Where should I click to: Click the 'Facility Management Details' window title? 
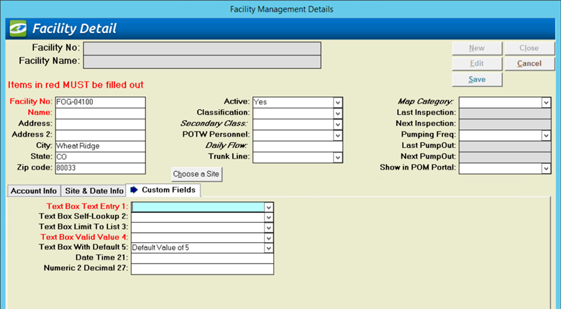(x=281, y=9)
